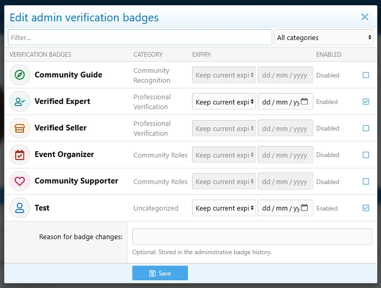Uncheck the Verified Expert enabled checkbox

[366, 102]
